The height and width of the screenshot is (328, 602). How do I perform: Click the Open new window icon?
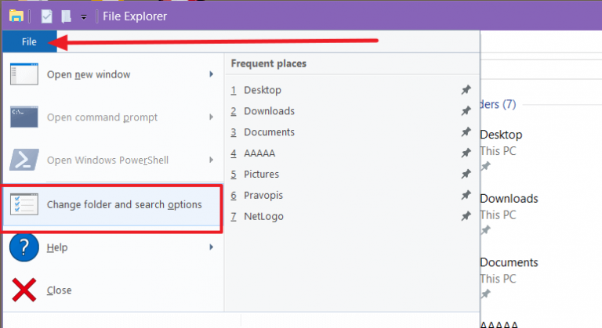24,74
